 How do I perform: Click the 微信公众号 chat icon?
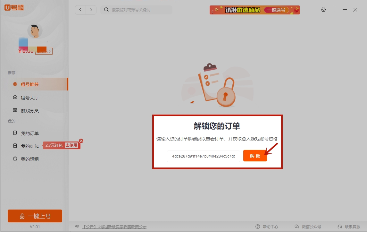pos(297,226)
